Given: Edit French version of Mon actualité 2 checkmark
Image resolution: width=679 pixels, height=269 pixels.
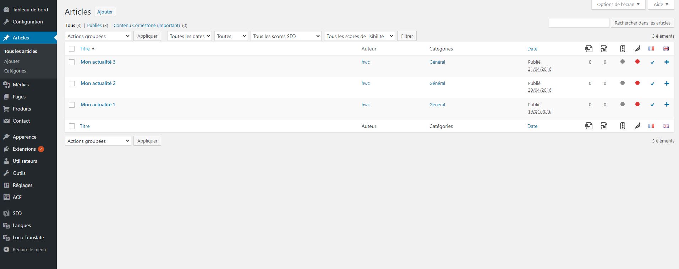Looking at the screenshot, I should coord(652,84).
